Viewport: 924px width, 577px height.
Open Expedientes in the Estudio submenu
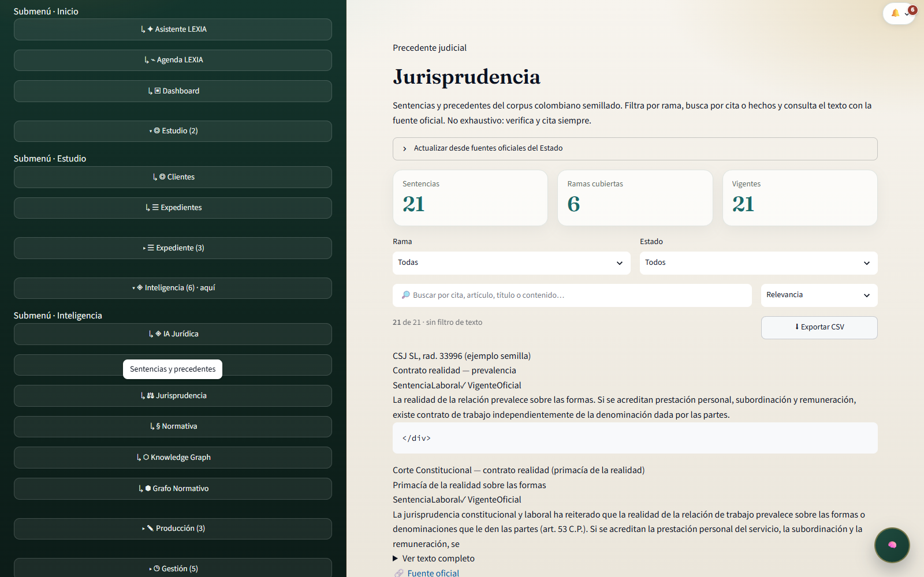coord(173,208)
